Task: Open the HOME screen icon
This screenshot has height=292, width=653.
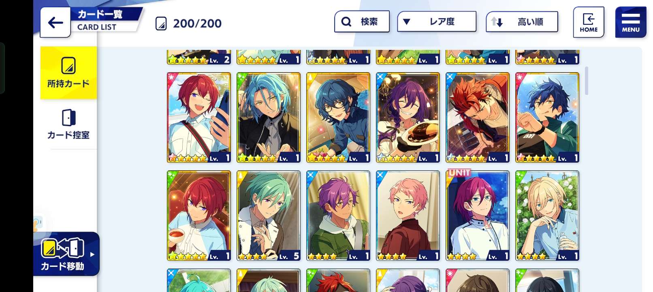Action: pyautogui.click(x=588, y=22)
